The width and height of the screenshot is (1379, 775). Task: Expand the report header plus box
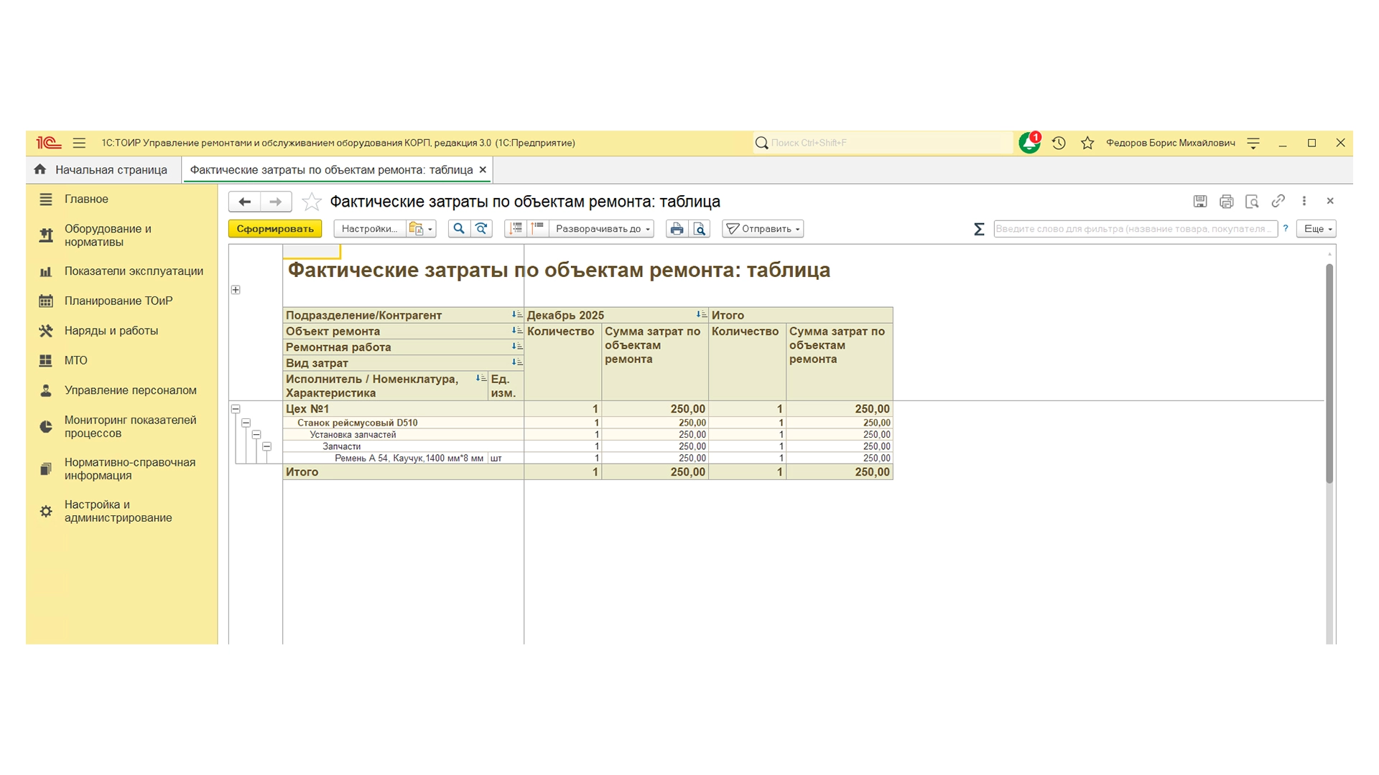pyautogui.click(x=236, y=290)
